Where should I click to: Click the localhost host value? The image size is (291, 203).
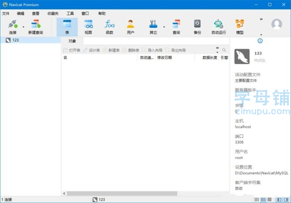tap(243, 127)
